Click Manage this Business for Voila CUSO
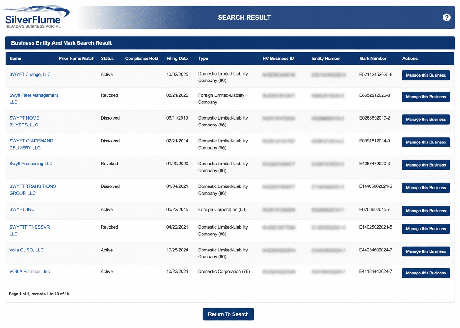 pyautogui.click(x=426, y=251)
